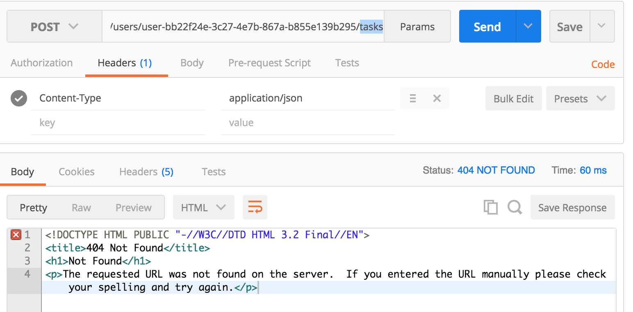The image size is (633, 312).
Task: Open the Save options dropdown arrow
Action: [x=601, y=26]
